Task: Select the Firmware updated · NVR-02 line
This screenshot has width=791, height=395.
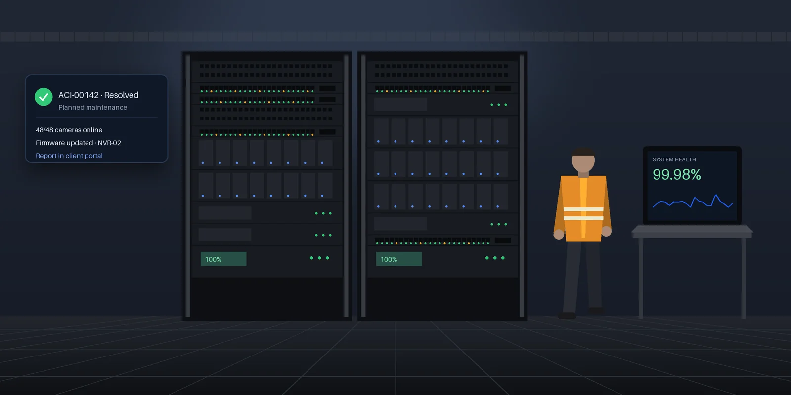Action: (78, 143)
